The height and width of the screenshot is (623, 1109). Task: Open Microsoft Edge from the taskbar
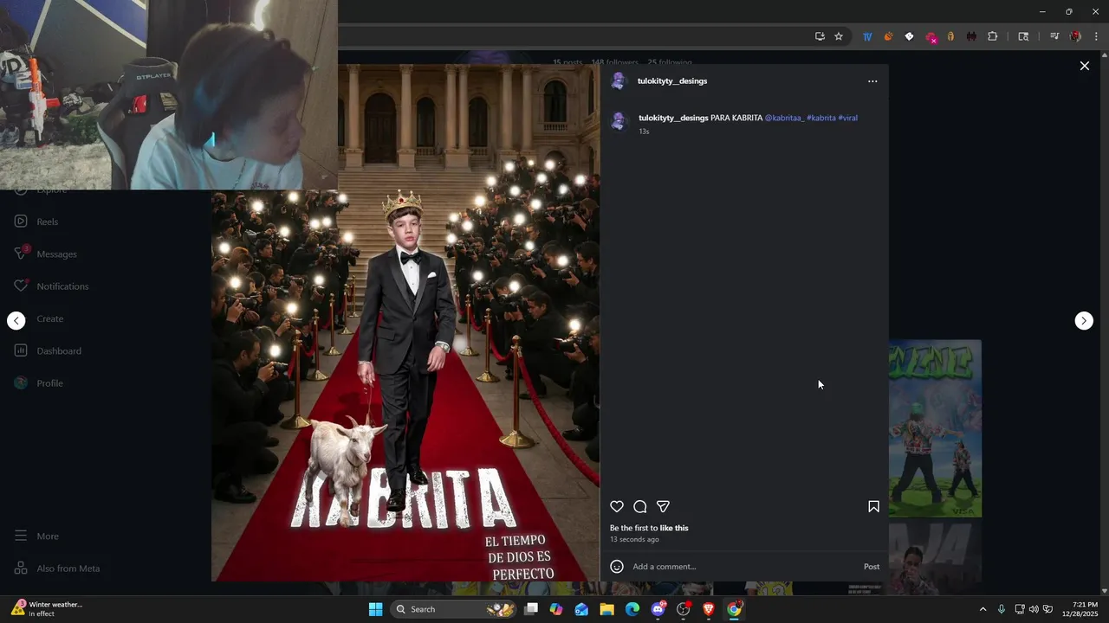point(632,609)
